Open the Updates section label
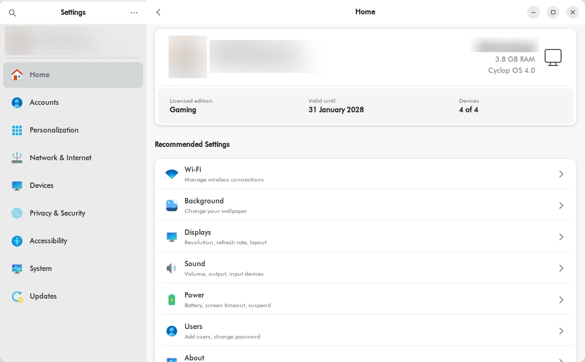The height and width of the screenshot is (362, 585). click(43, 296)
